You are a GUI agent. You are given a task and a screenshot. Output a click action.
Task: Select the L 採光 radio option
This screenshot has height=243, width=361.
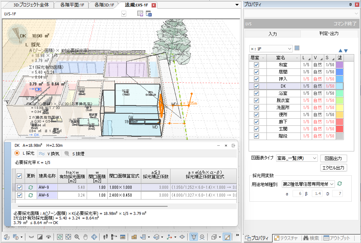(x=17, y=153)
